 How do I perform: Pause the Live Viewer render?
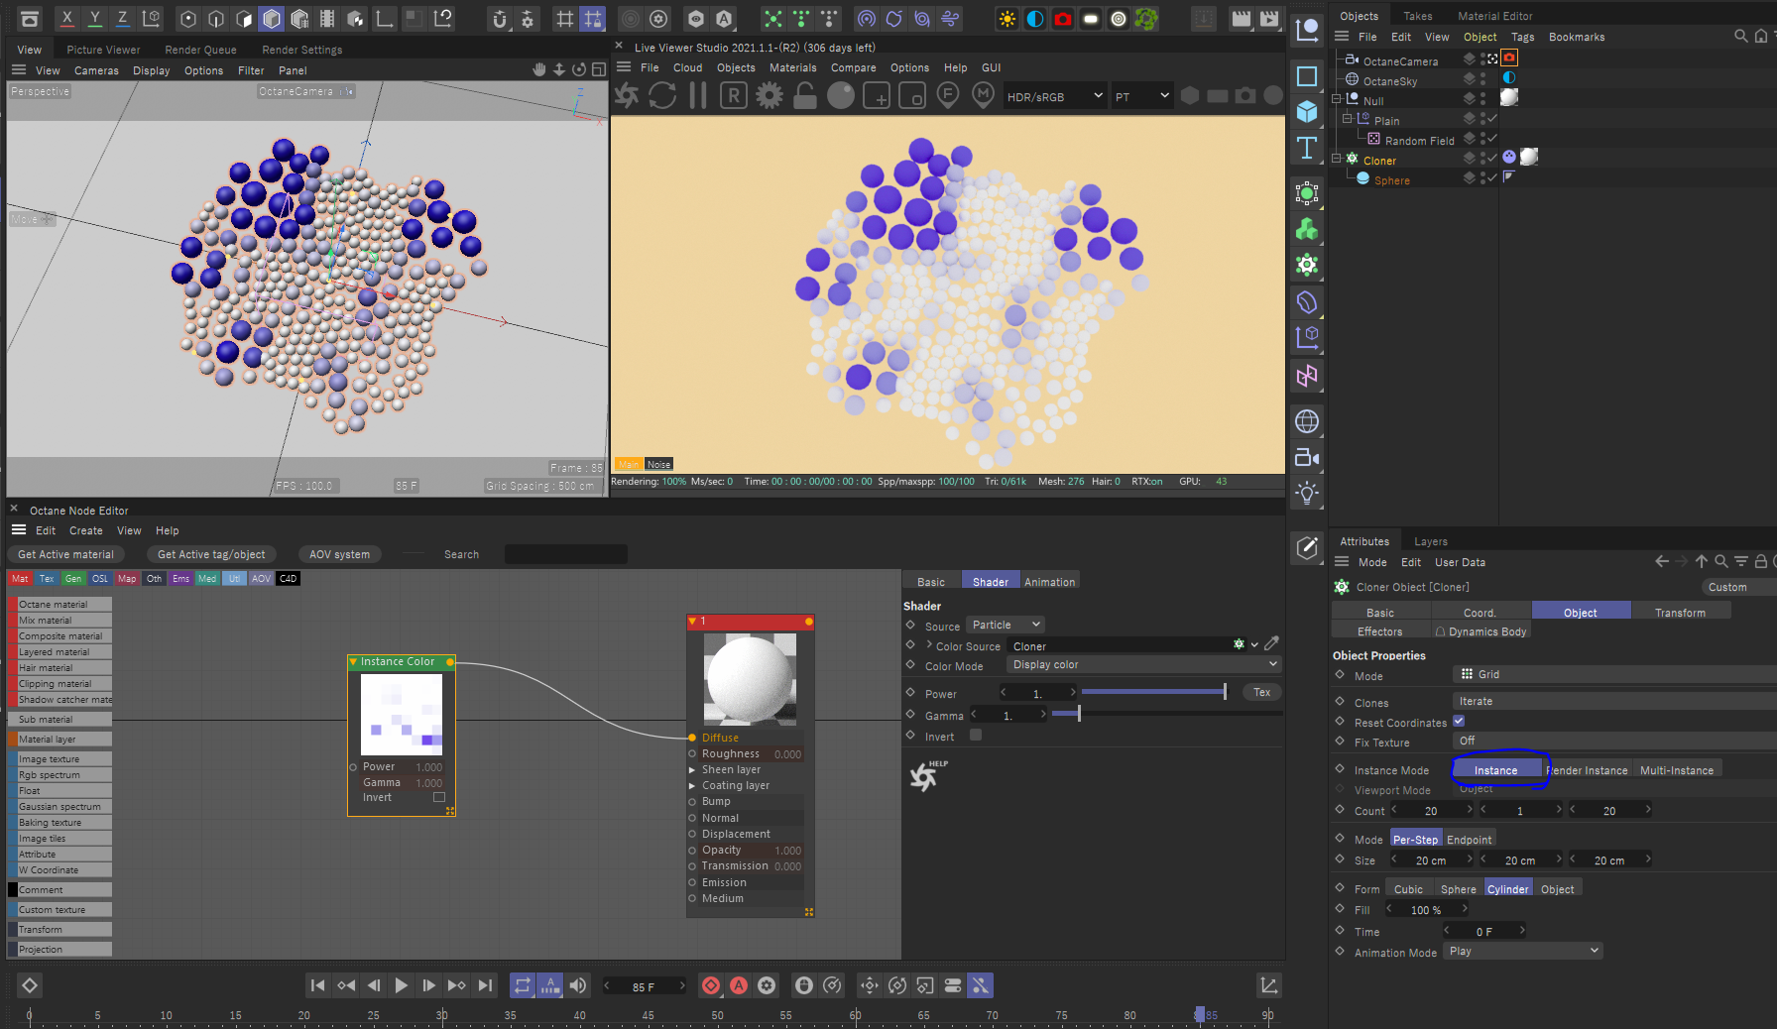coord(698,96)
